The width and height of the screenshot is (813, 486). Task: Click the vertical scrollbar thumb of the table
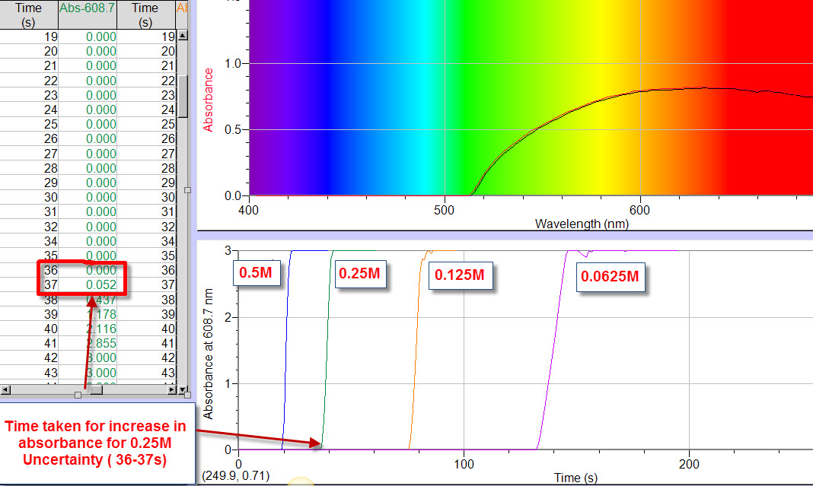pos(183,97)
